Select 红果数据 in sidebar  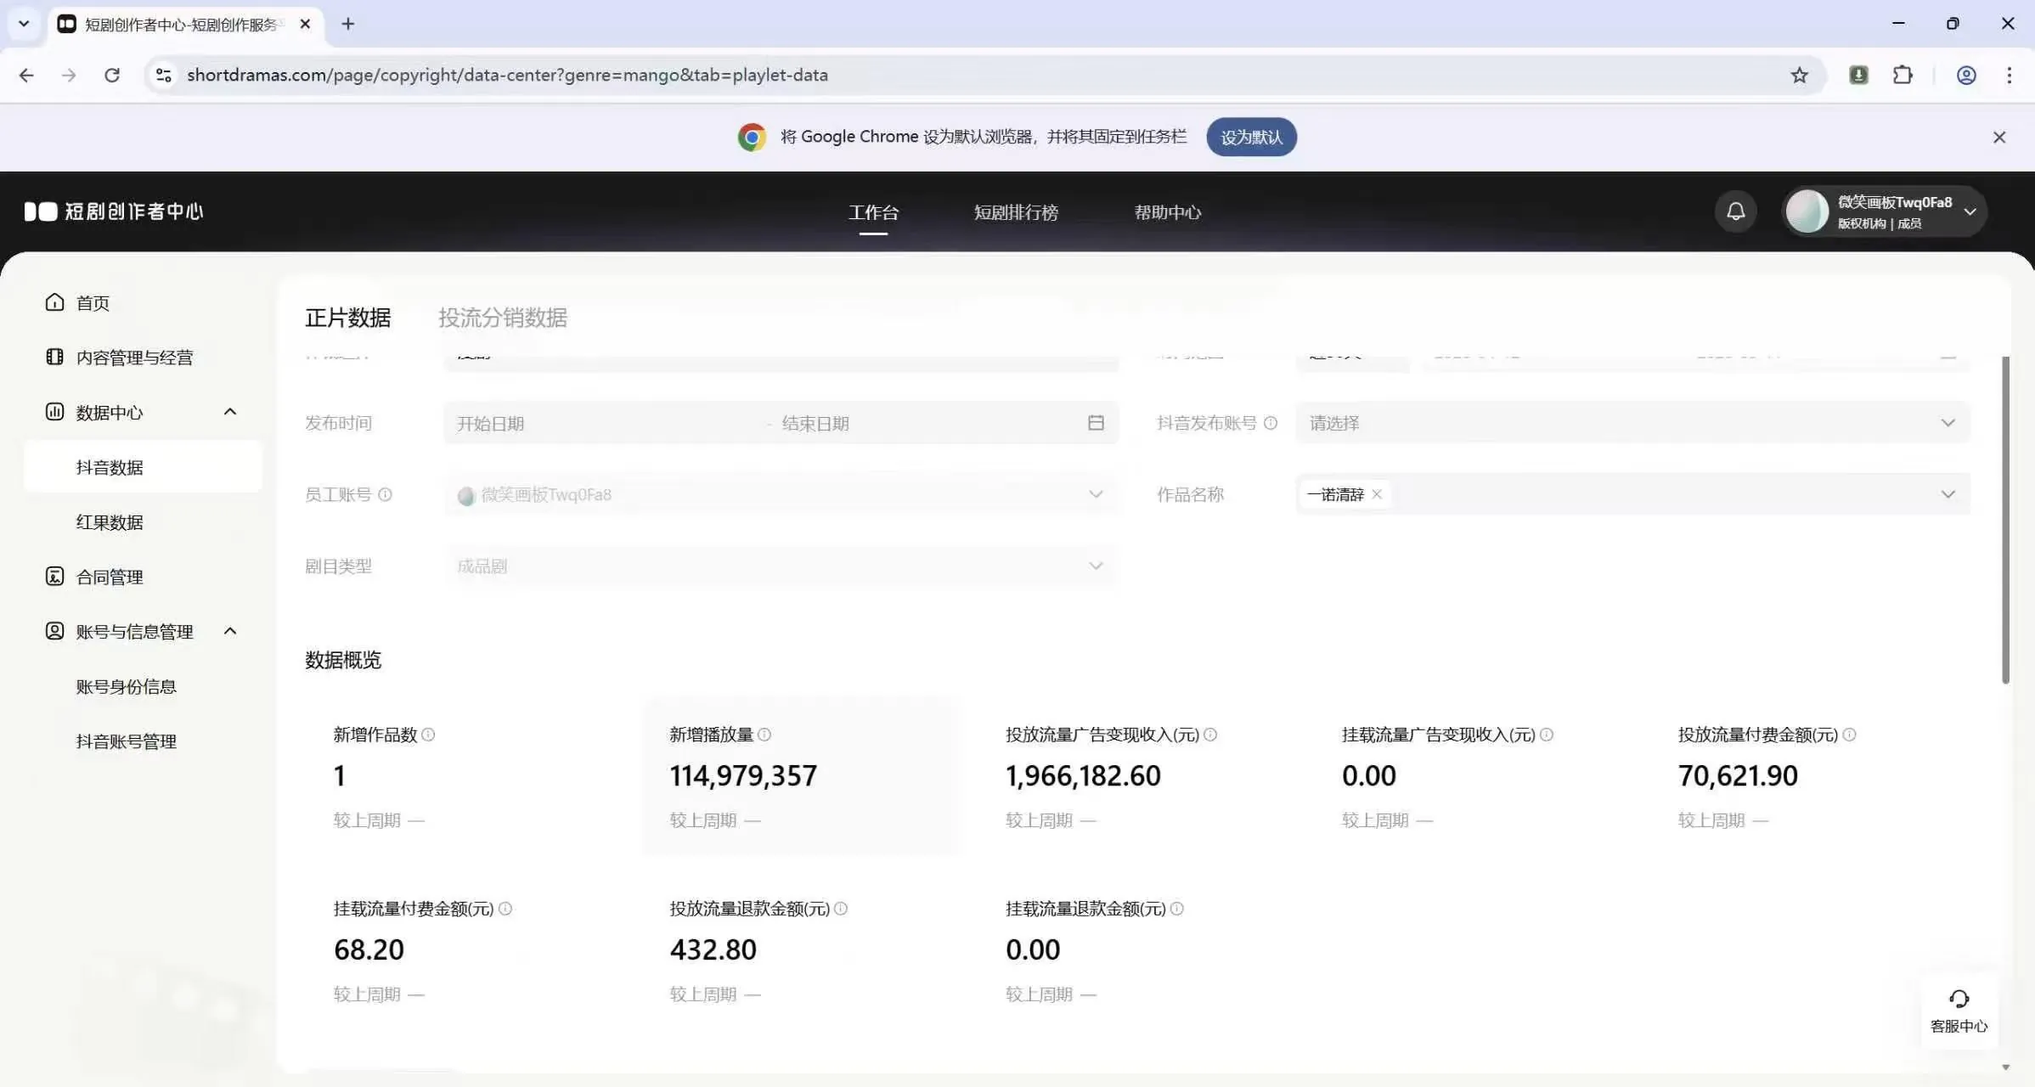110,522
